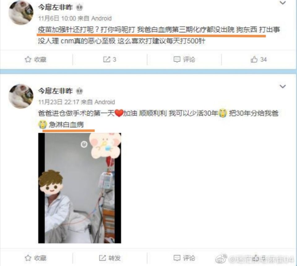
Task: Expand the first post's chevron menu
Action: [x=282, y=3]
